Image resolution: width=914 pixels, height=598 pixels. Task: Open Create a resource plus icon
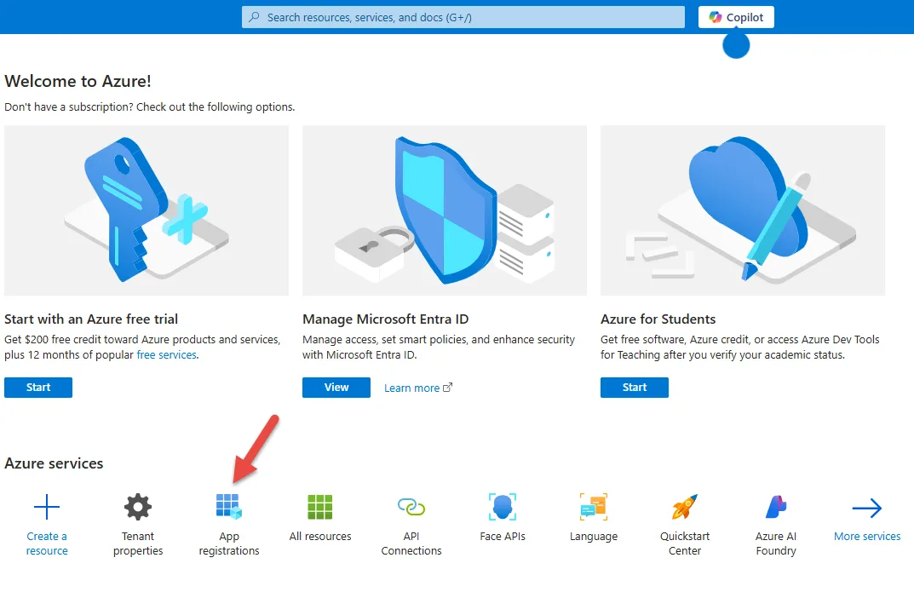click(47, 507)
